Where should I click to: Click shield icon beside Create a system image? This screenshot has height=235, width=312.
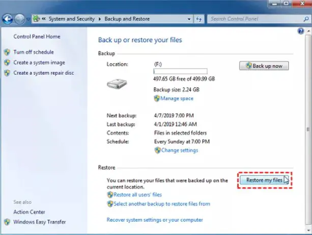[x=7, y=63]
